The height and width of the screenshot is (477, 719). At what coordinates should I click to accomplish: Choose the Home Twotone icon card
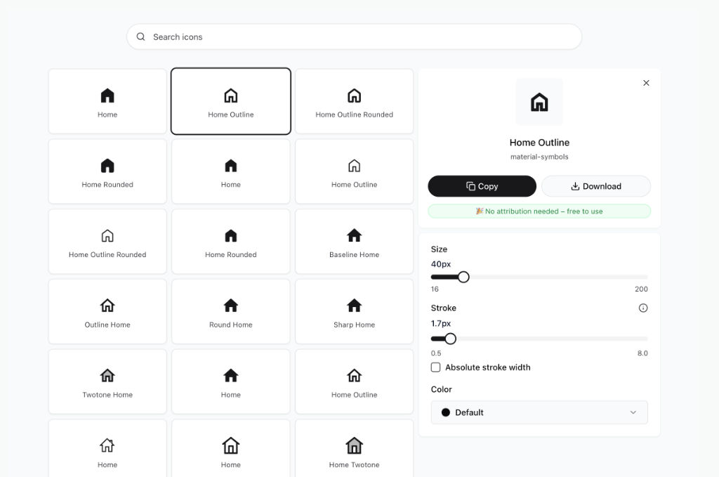tap(354, 448)
